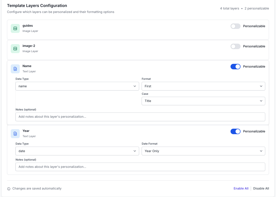Focus the Name layer notes field
Screen dimensions: 276x197
click(140, 117)
